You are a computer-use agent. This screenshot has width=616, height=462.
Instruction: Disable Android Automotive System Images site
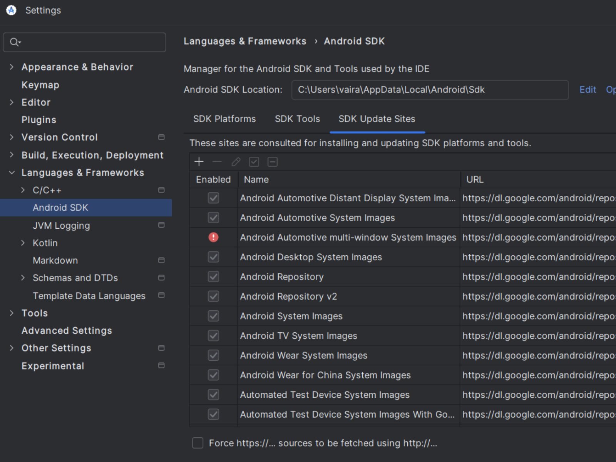click(213, 218)
